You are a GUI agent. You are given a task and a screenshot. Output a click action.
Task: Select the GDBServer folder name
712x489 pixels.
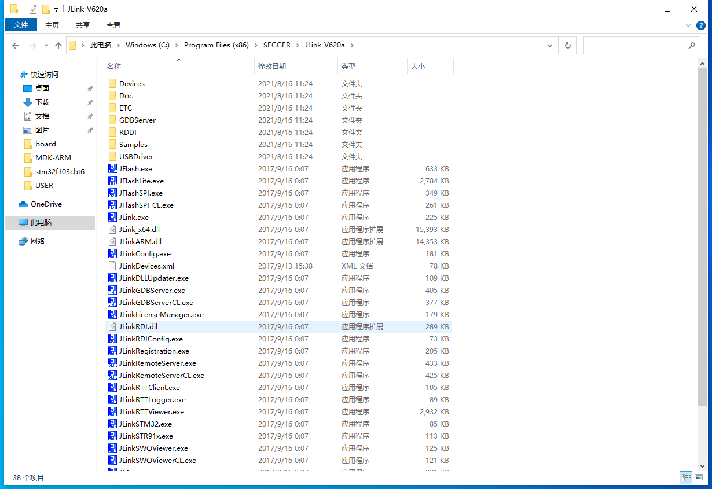coord(137,120)
